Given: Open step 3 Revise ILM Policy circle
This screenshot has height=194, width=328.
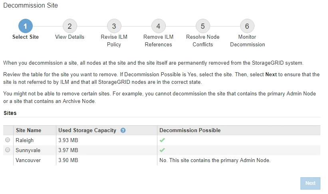Looking at the screenshot, I should 114,26.
